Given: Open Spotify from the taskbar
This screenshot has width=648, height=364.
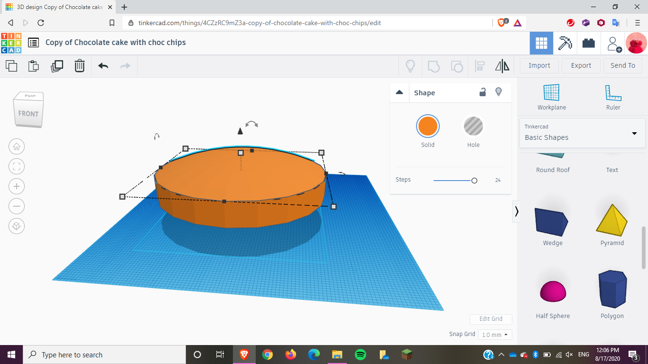Looking at the screenshot, I should 361,355.
